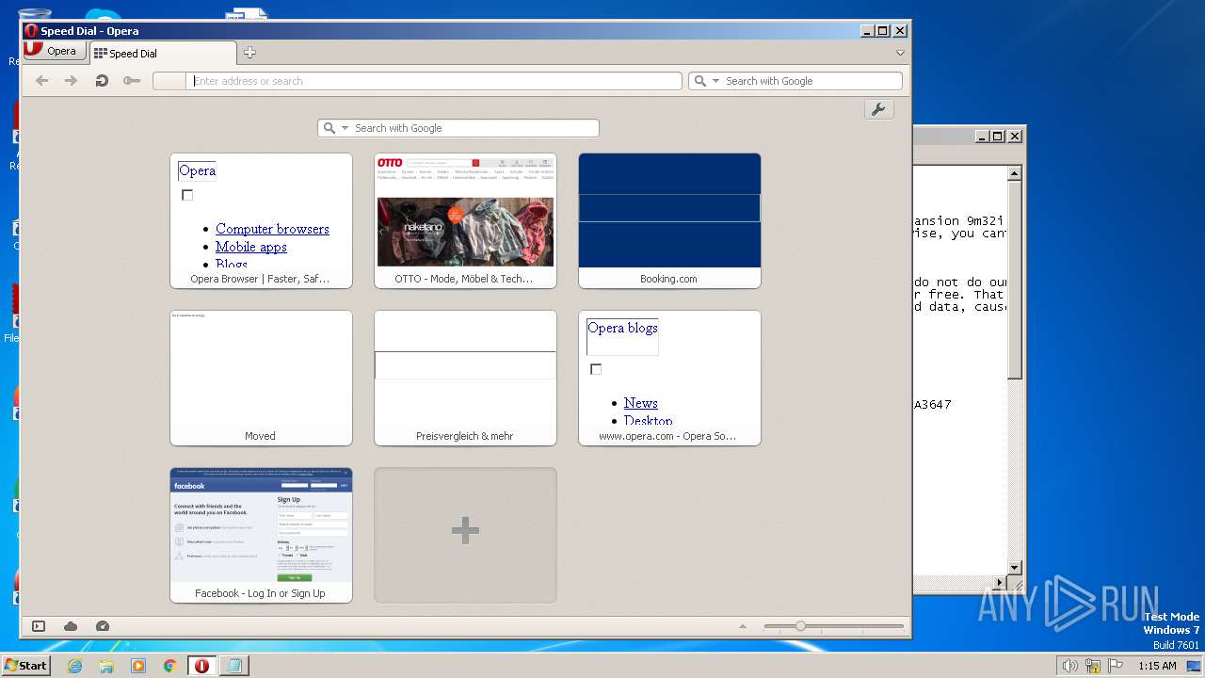This screenshot has width=1205, height=678.
Task: Open Opera Turbo speedometer icon
Action: tap(103, 626)
